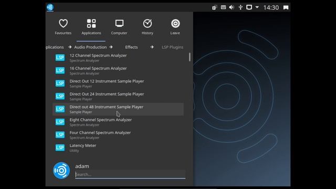The width and height of the screenshot is (336, 189).
Task: Launch Four Channel Spectrum Analyzer
Action: coord(118,135)
